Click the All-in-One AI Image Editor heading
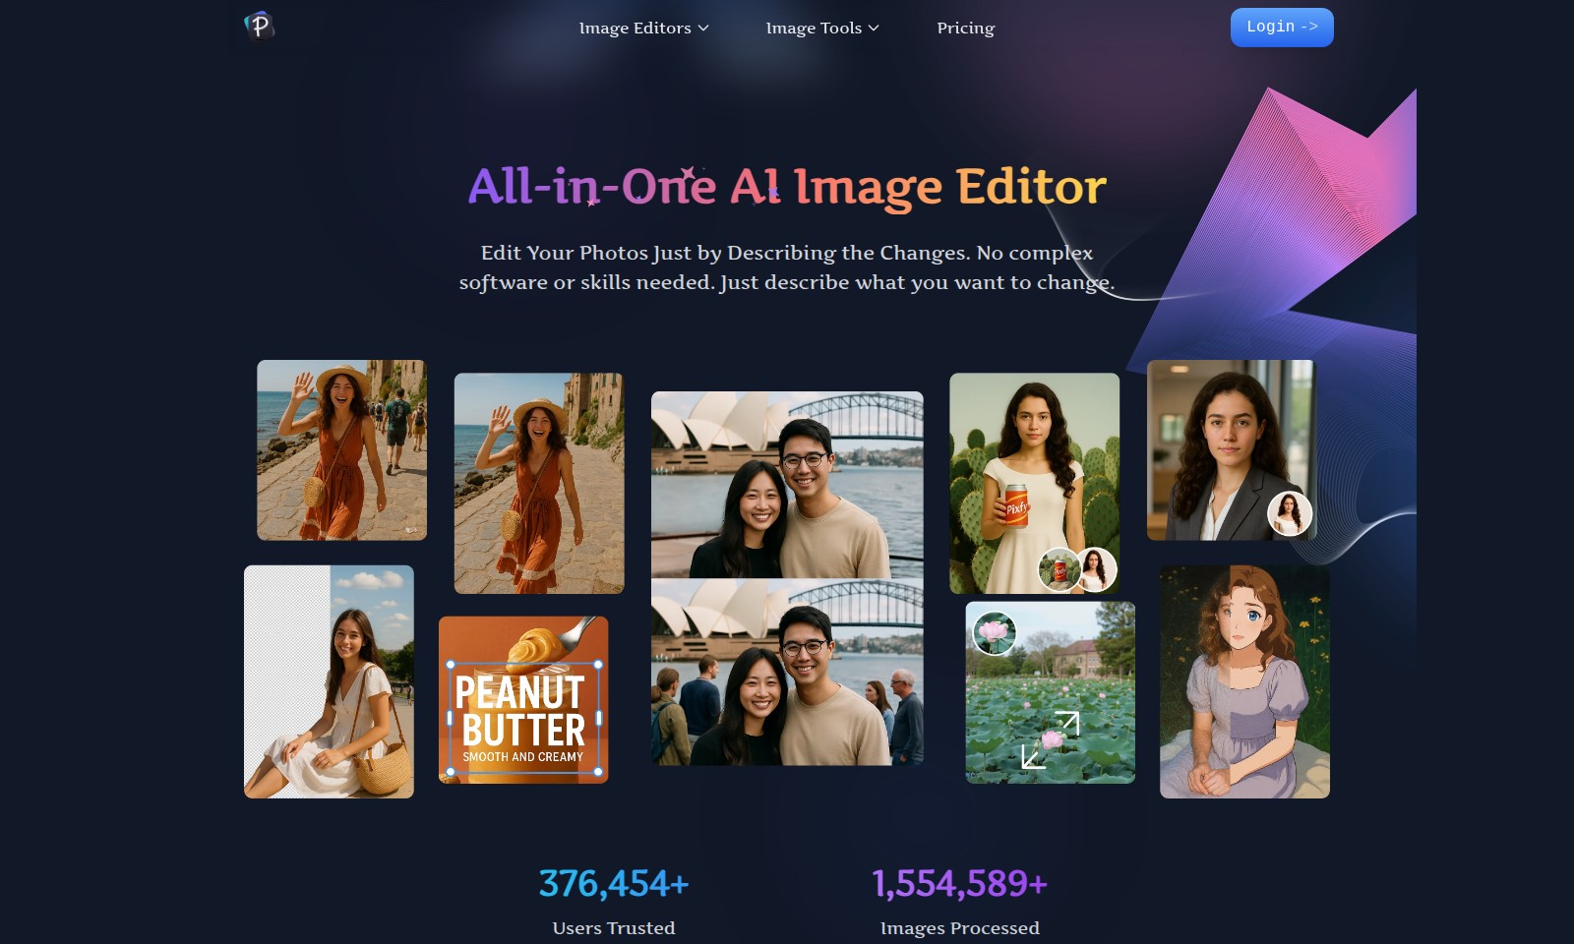 coord(787,185)
